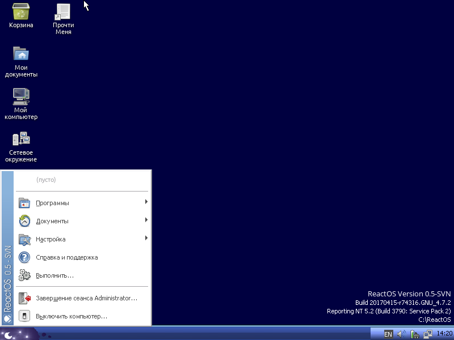The image size is (454, 340).
Task: Expand the arrow next to Программы
Action: [146, 202]
